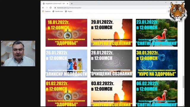190x107 pixels.
Task: Open a new tab with the plus icon
Action: pos(72,4)
